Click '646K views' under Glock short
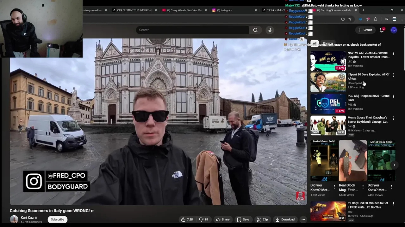The width and height of the screenshot is (405, 227). point(346,195)
